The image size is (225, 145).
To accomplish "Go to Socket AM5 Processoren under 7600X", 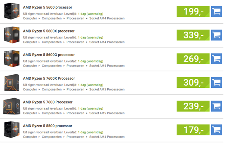I will 107,89.
